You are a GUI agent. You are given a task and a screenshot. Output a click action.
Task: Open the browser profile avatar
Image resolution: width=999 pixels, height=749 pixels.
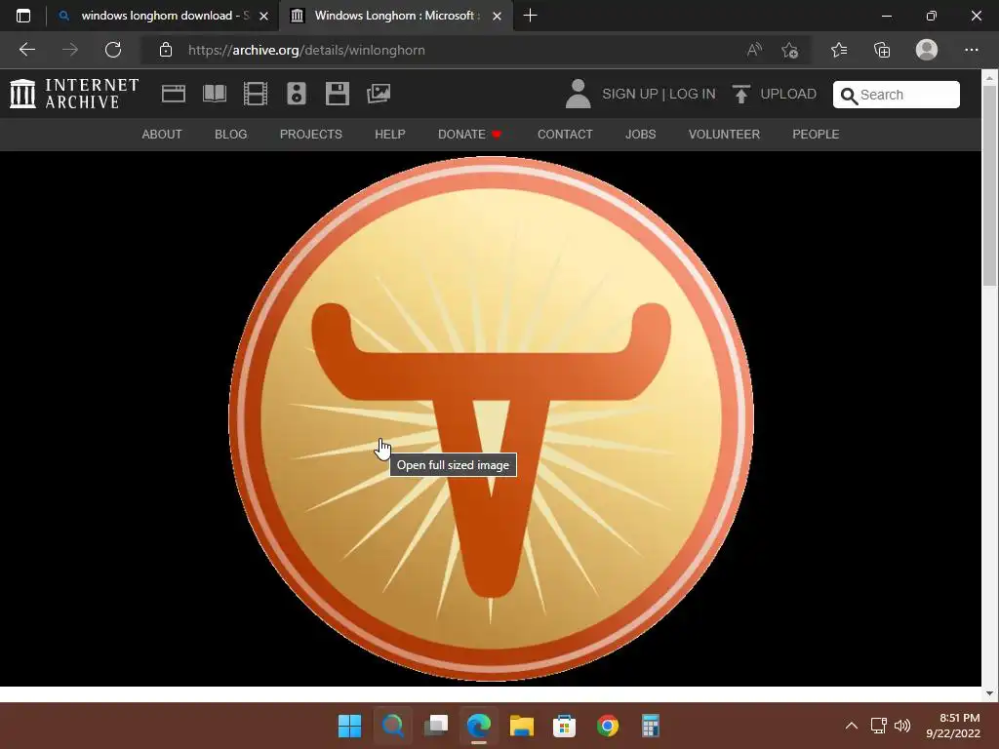pyautogui.click(x=927, y=50)
